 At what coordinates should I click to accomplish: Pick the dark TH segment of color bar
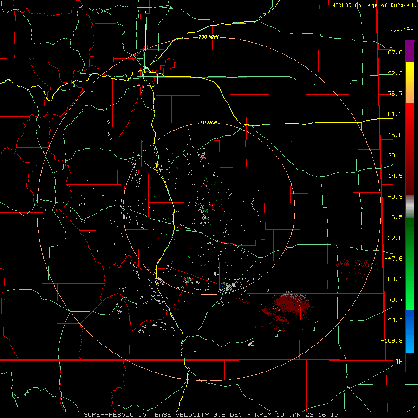coord(410,362)
